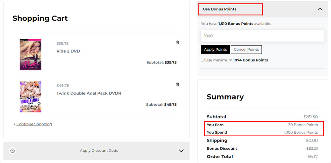
Task: Click the second product's cover thumbnail
Action: click(x=30, y=97)
